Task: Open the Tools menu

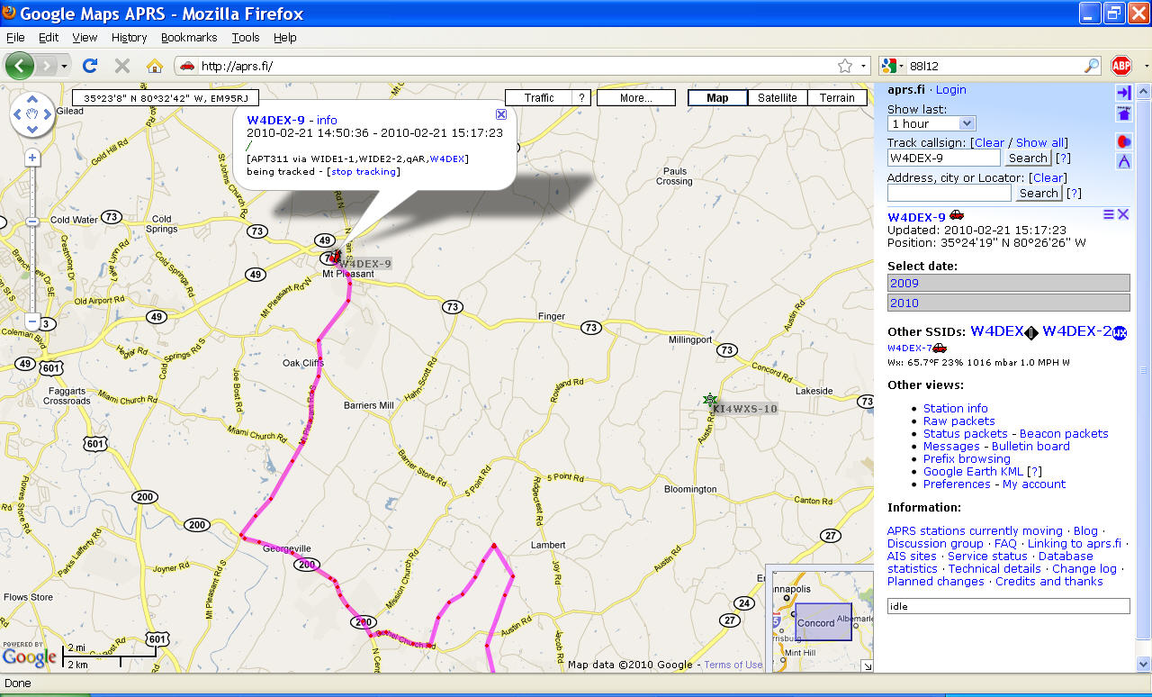Action: [246, 38]
